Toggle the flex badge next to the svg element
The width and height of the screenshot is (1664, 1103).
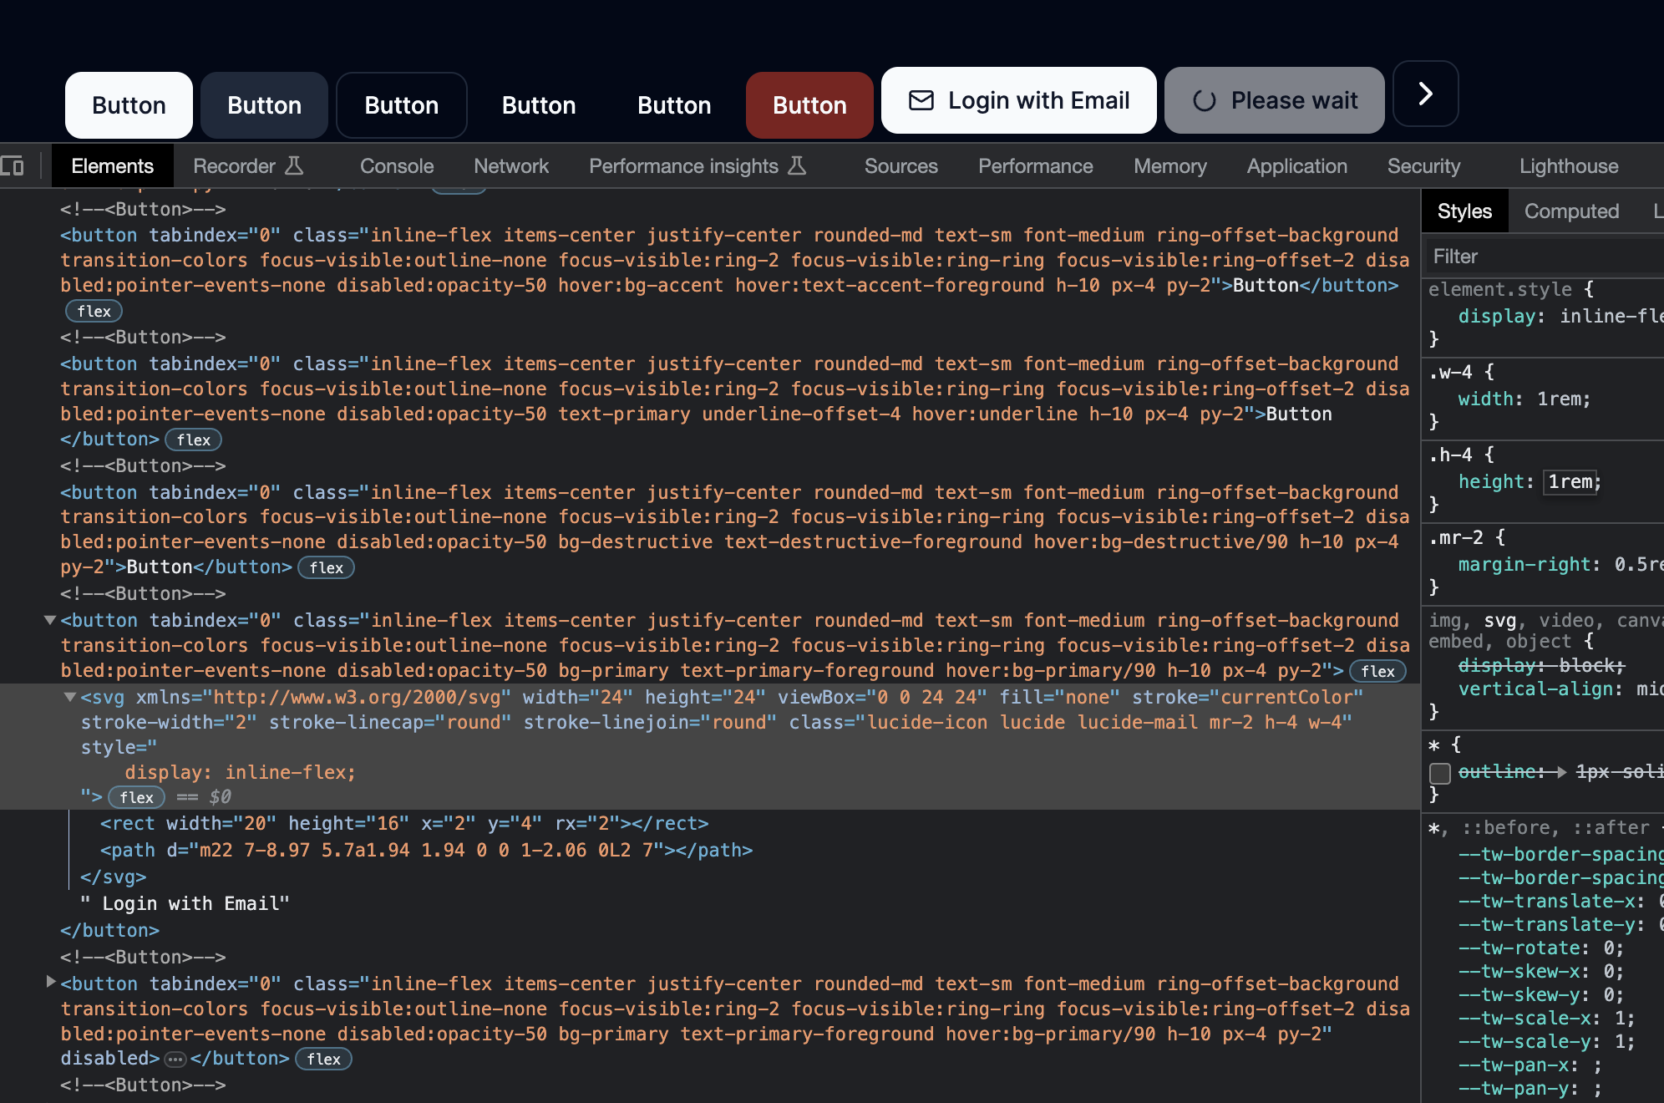(x=136, y=797)
